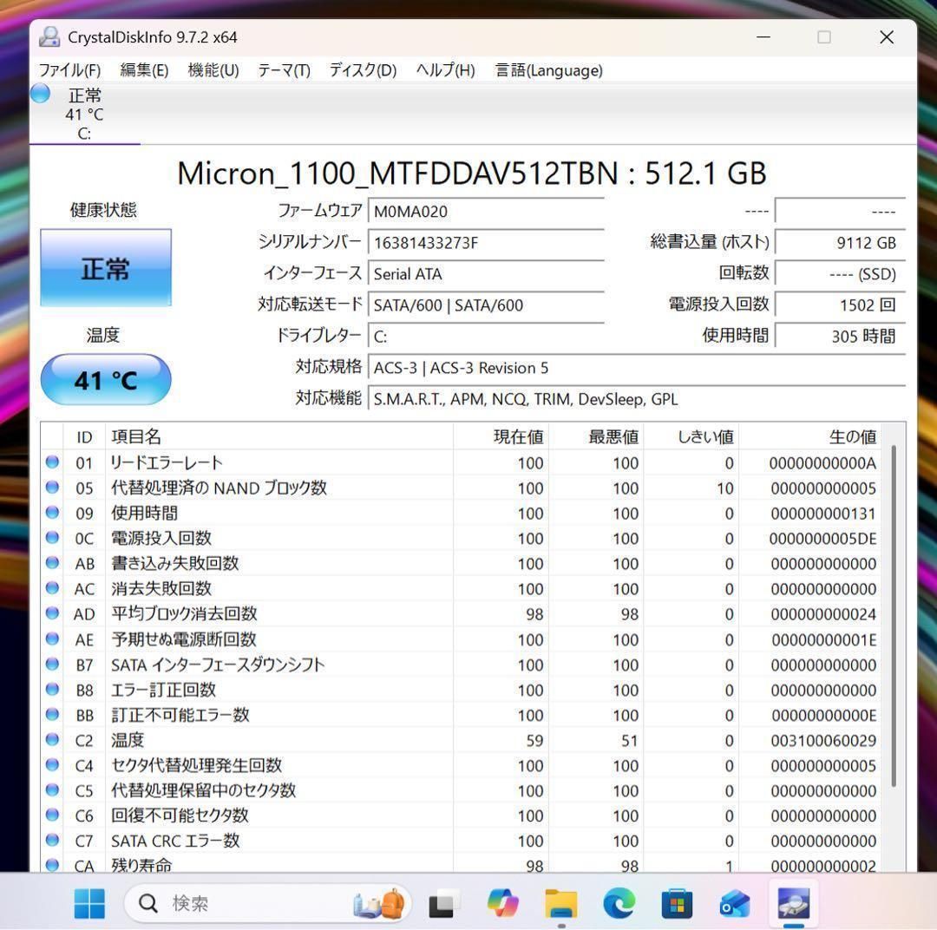Screen dimensions: 937x930
Task: Click the blue status dot beside リードエラーレート
Action: click(x=52, y=462)
